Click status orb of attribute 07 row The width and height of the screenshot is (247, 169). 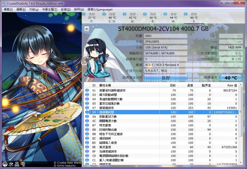click(x=87, y=108)
